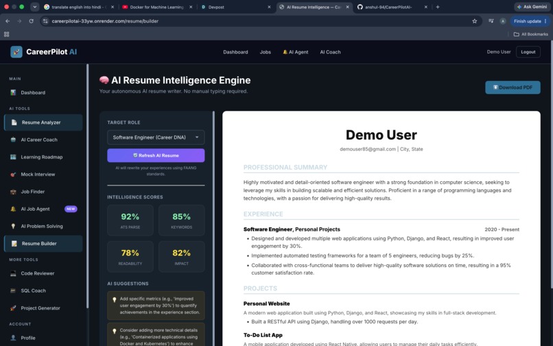Switch to the translate english into hindi tab
The width and height of the screenshot is (553, 346).
pos(79,7)
